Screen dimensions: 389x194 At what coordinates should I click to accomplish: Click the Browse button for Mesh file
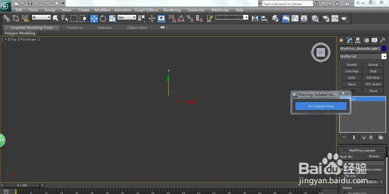[374, 156]
